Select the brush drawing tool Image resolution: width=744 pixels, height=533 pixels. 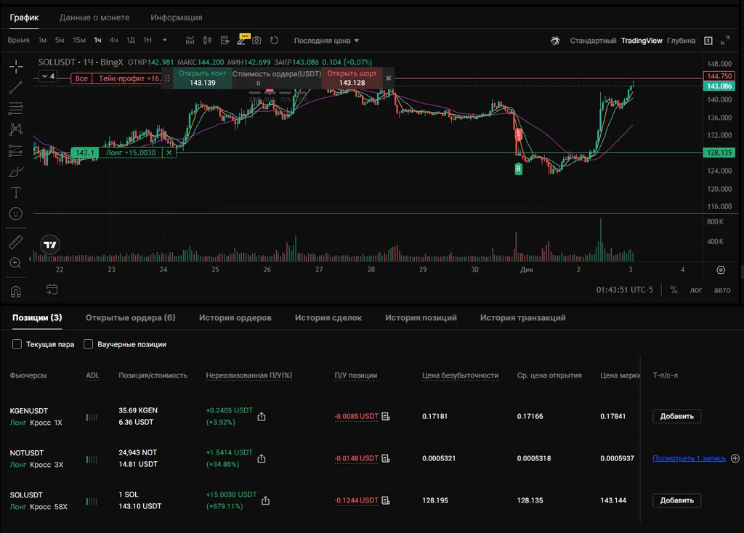point(16,171)
